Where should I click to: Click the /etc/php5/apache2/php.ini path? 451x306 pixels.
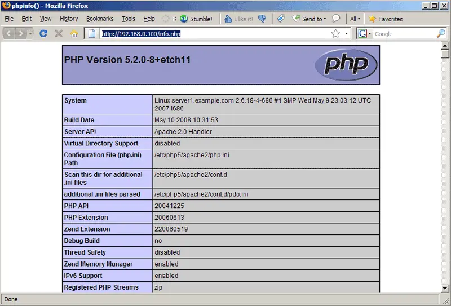(x=192, y=155)
